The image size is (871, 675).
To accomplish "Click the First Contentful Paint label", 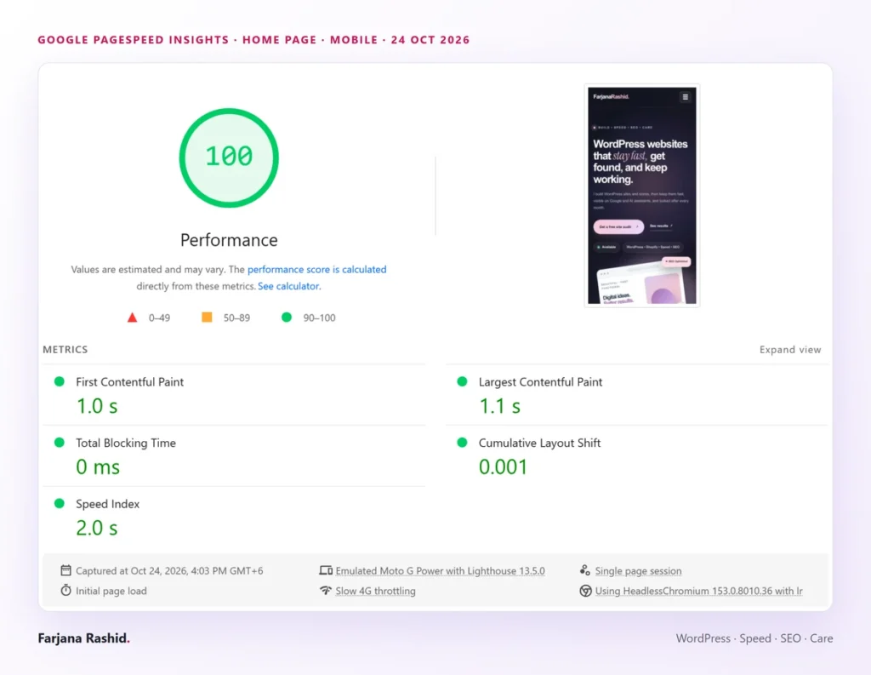I will 129,382.
